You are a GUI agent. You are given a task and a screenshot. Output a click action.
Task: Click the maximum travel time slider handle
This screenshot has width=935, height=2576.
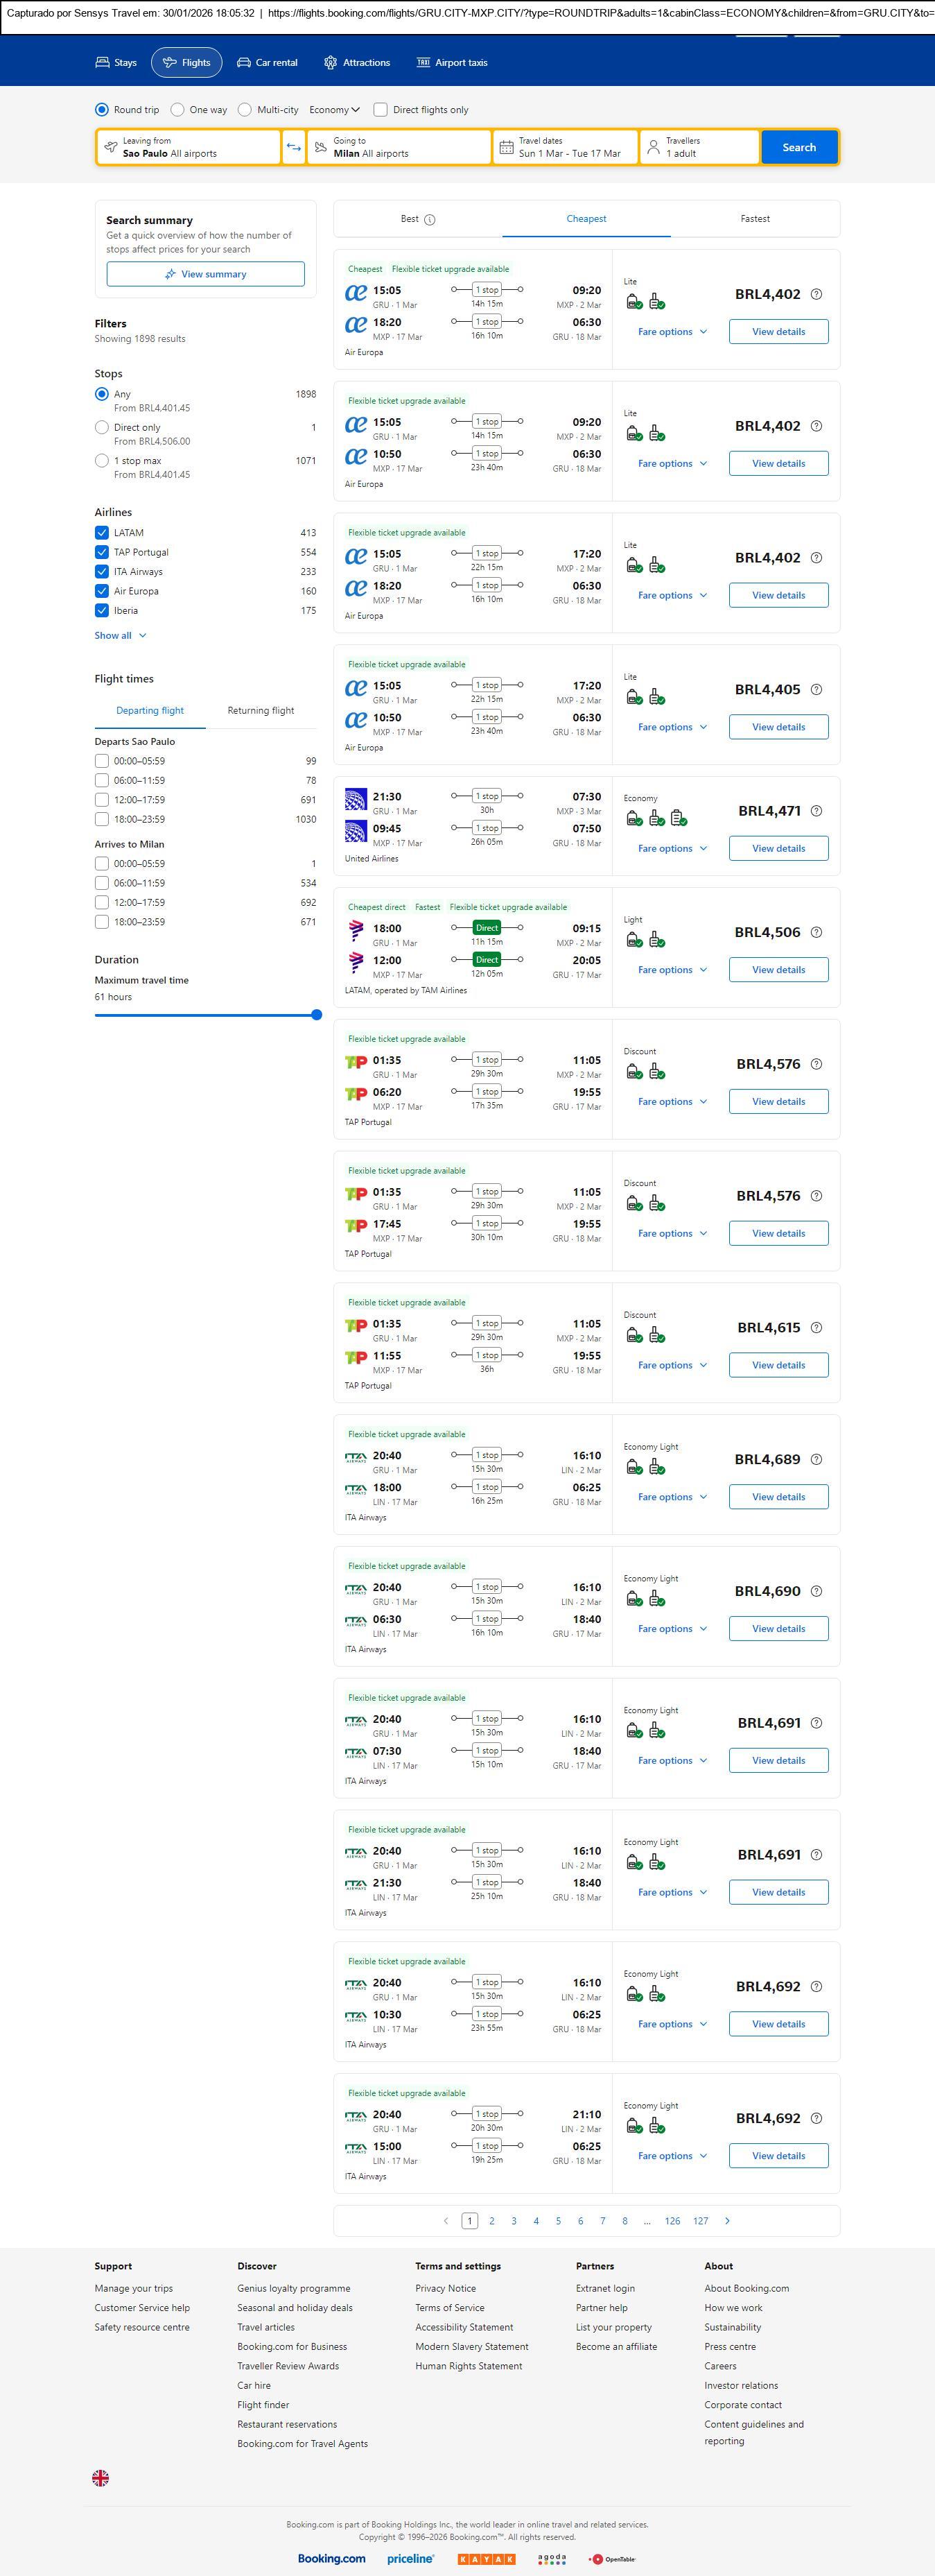[317, 1015]
